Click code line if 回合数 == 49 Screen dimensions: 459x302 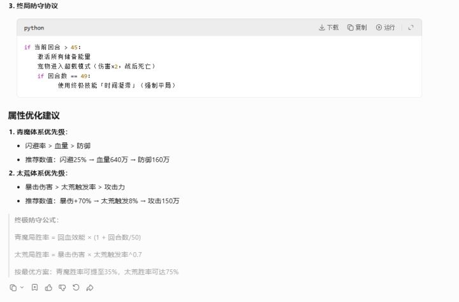tap(64, 76)
